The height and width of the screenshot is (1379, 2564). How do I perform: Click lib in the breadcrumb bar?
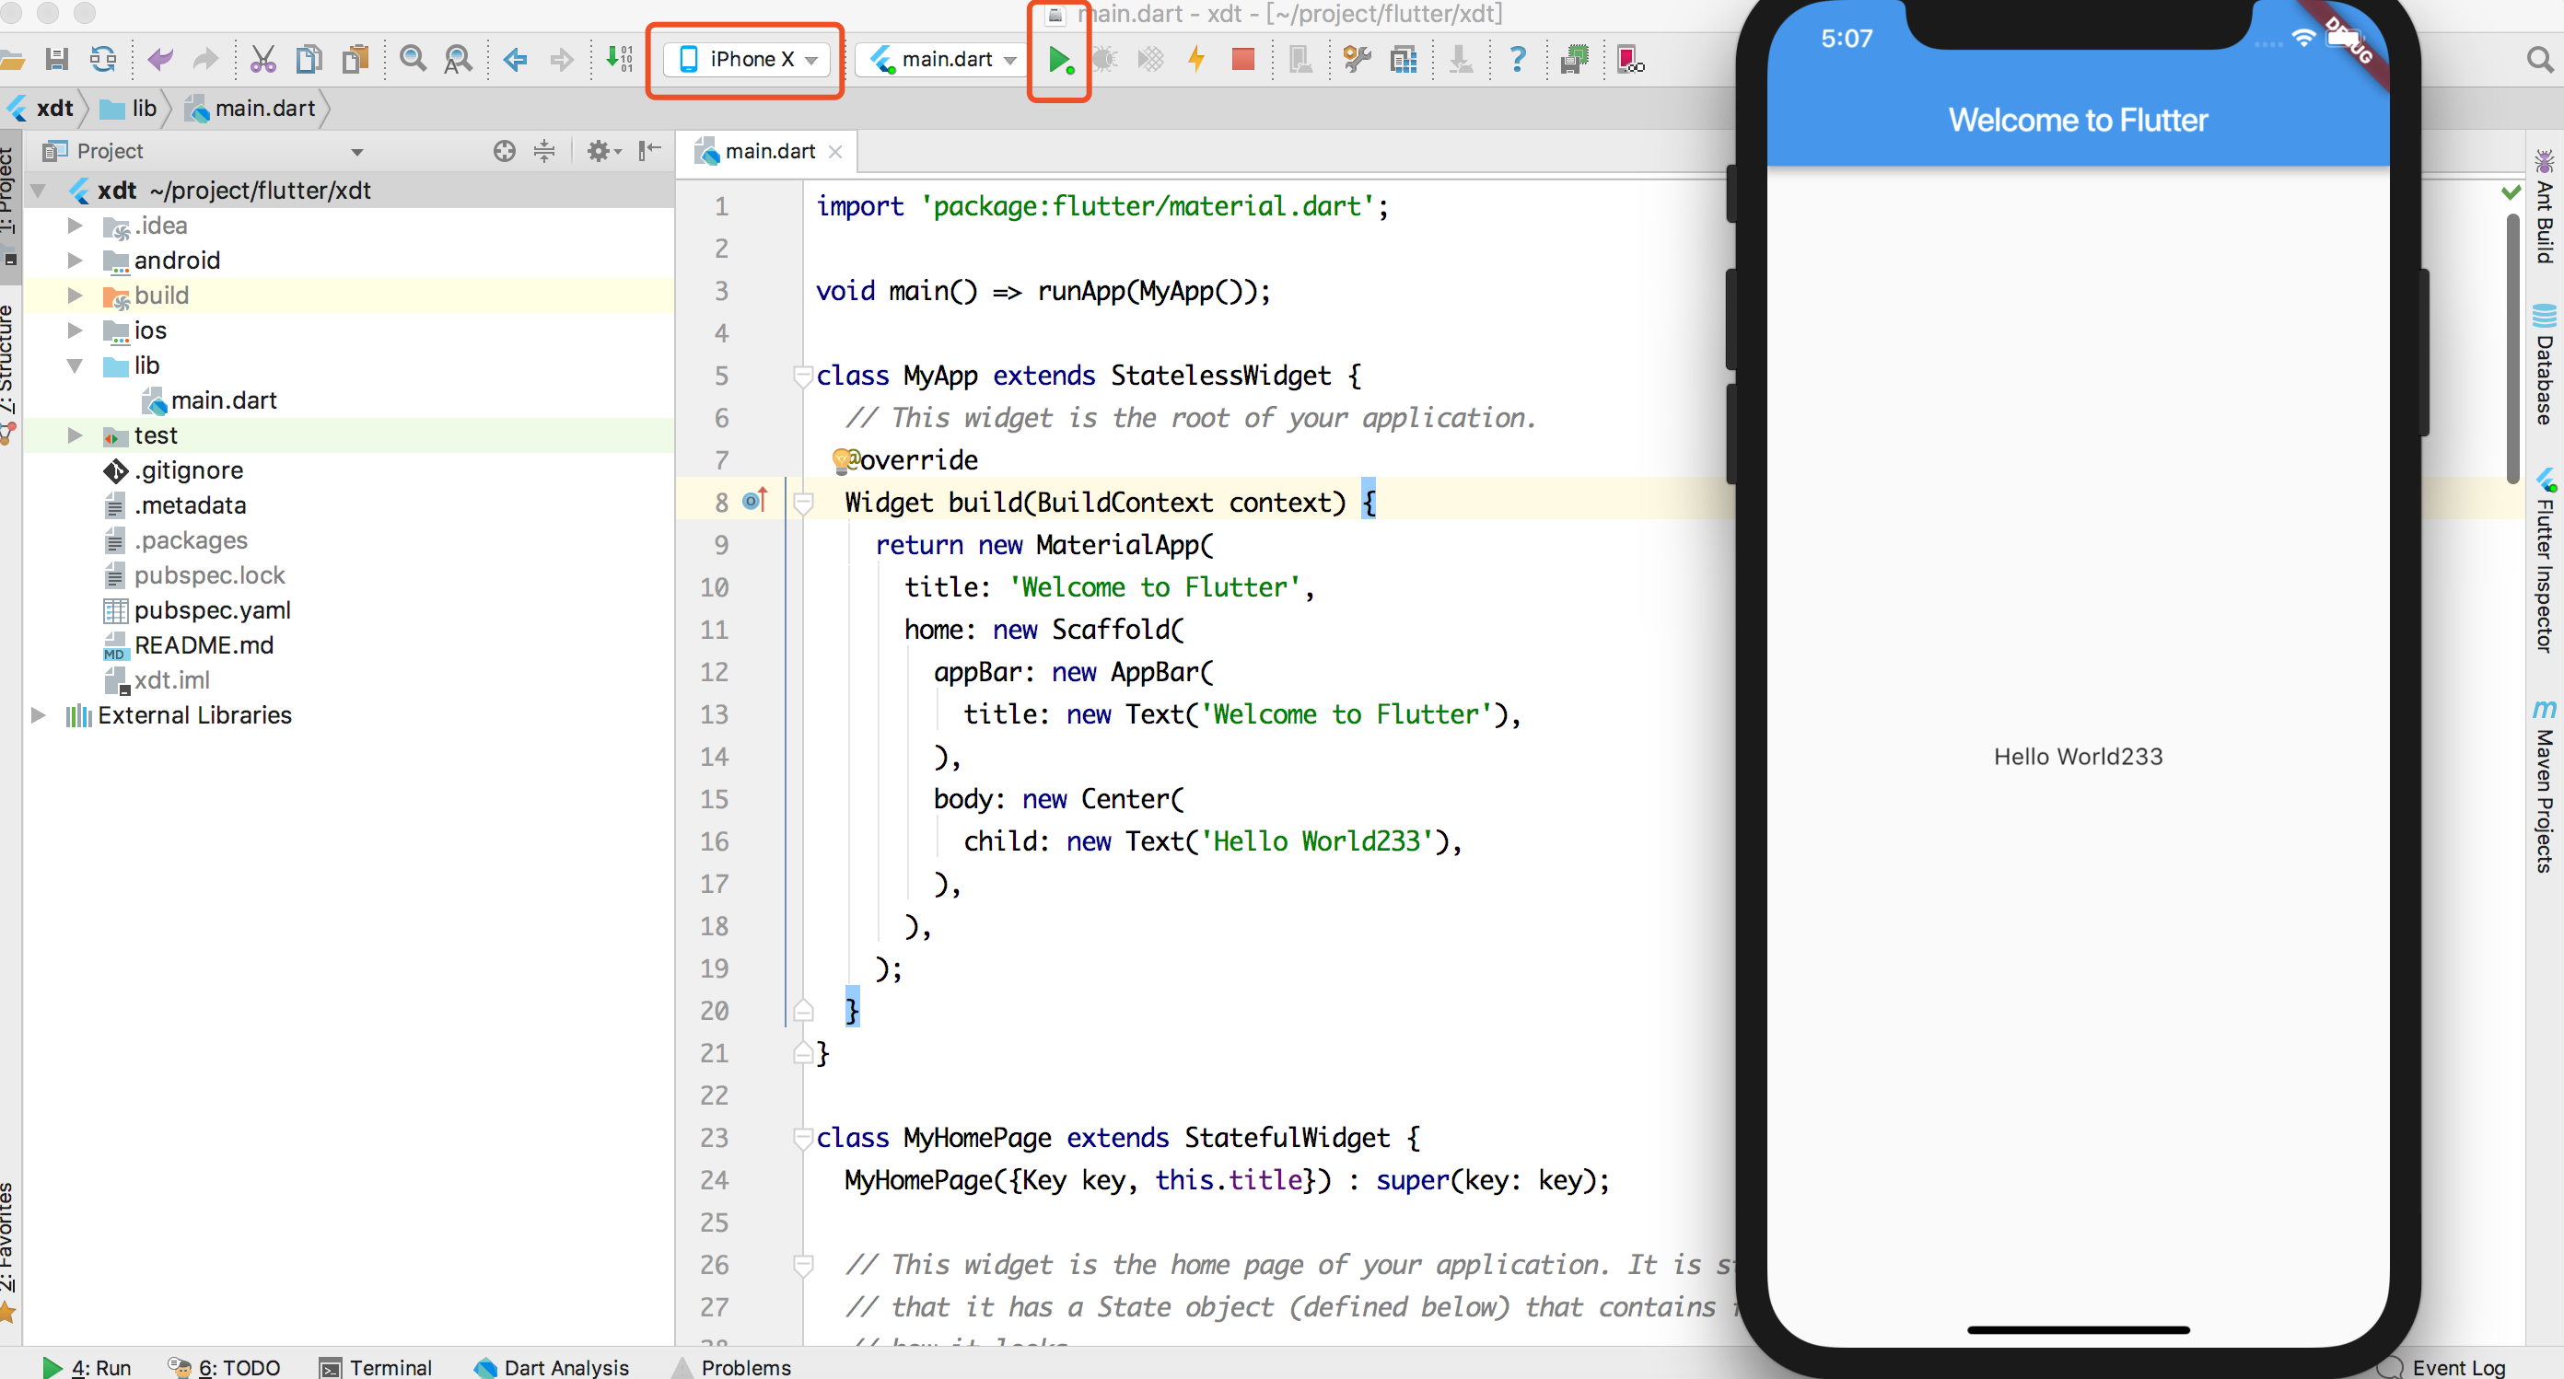(131, 109)
